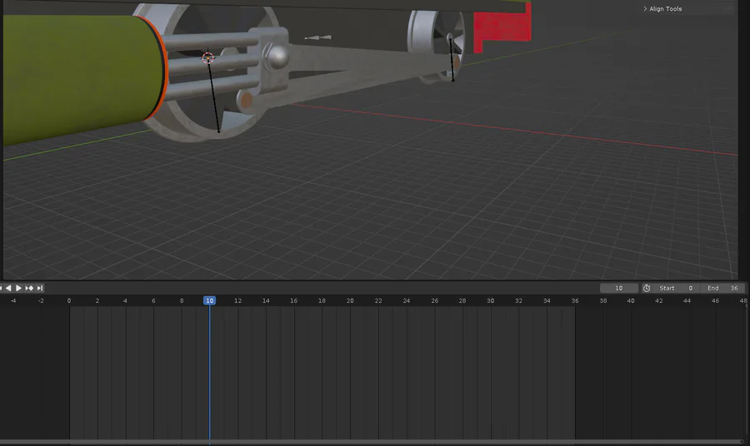750x446 pixels.
Task: Jump to the next keyframe
Action: click(x=29, y=288)
